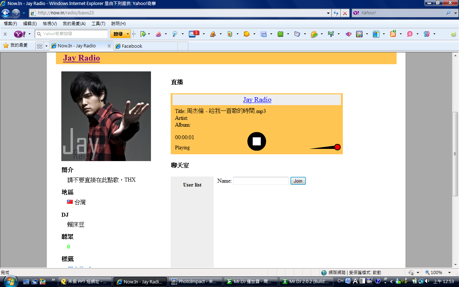The width and height of the screenshot is (459, 287).
Task: Open the 檔案(F) menu
Action: [x=10, y=24]
